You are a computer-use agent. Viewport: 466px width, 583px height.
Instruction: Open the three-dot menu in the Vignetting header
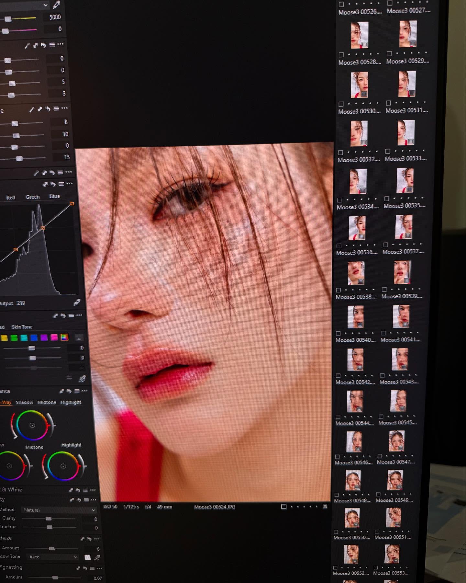[x=99, y=568]
